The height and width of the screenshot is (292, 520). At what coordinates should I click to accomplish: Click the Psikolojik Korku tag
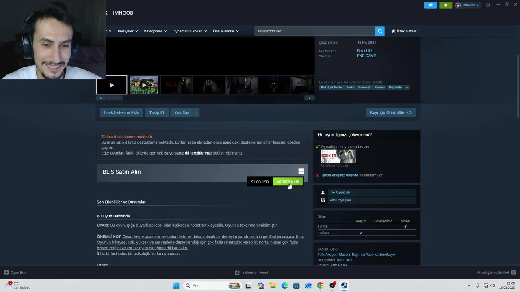(331, 88)
